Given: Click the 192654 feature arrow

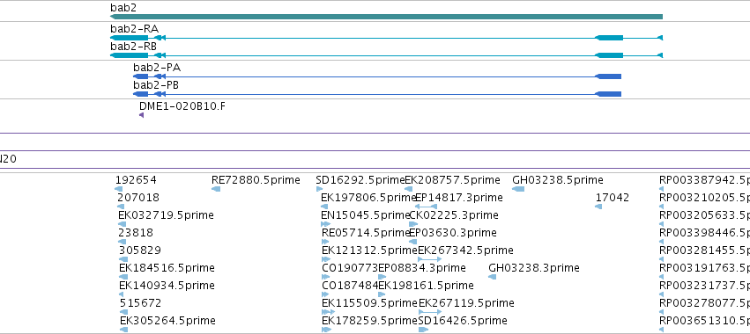Looking at the screenshot, I should coord(119,189).
